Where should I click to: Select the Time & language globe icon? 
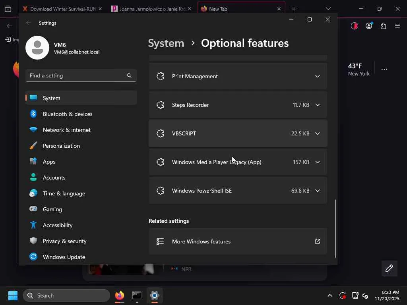coord(33,193)
